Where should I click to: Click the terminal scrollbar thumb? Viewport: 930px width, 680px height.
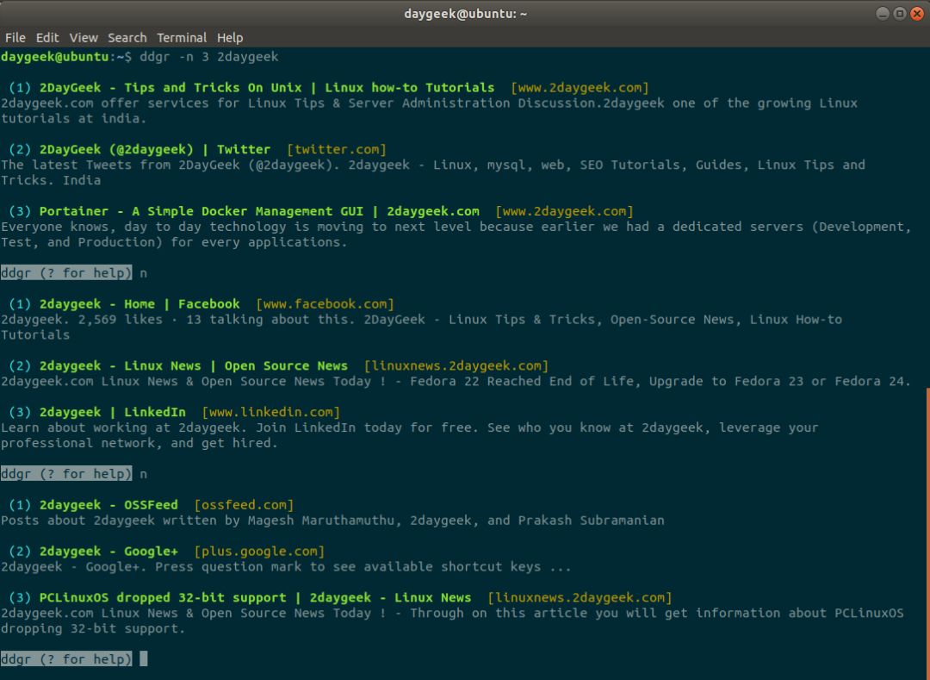tap(927, 533)
